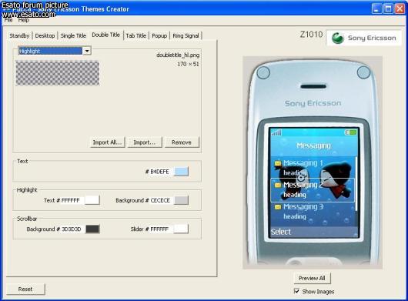
Task: Pick the Text color swatch B4DEFE
Action: click(182, 172)
